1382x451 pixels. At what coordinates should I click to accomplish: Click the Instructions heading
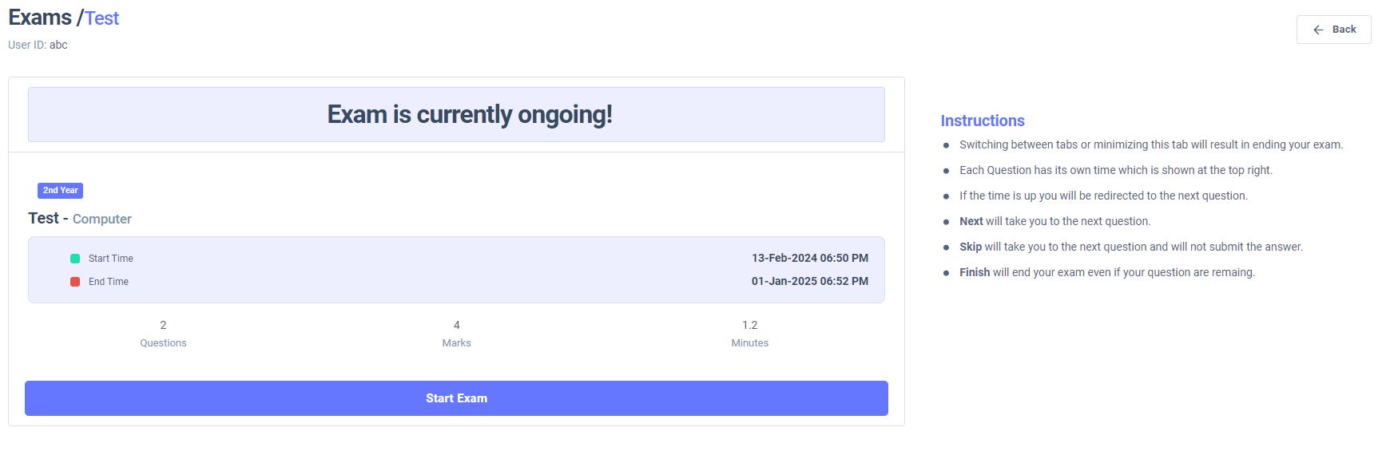pyautogui.click(x=982, y=121)
